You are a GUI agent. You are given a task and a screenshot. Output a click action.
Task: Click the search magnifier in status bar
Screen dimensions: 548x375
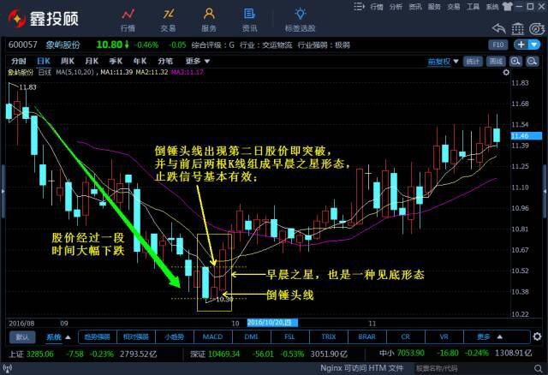(539, 368)
